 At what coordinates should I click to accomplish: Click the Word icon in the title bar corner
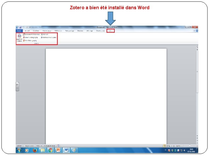tap(17, 27)
